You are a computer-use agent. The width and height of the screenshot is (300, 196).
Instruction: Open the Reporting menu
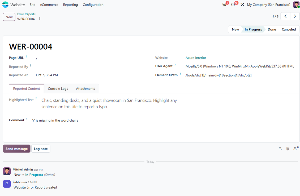(70, 5)
